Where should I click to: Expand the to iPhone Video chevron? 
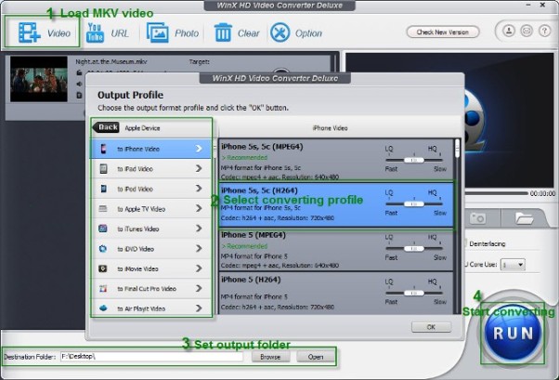coord(199,149)
